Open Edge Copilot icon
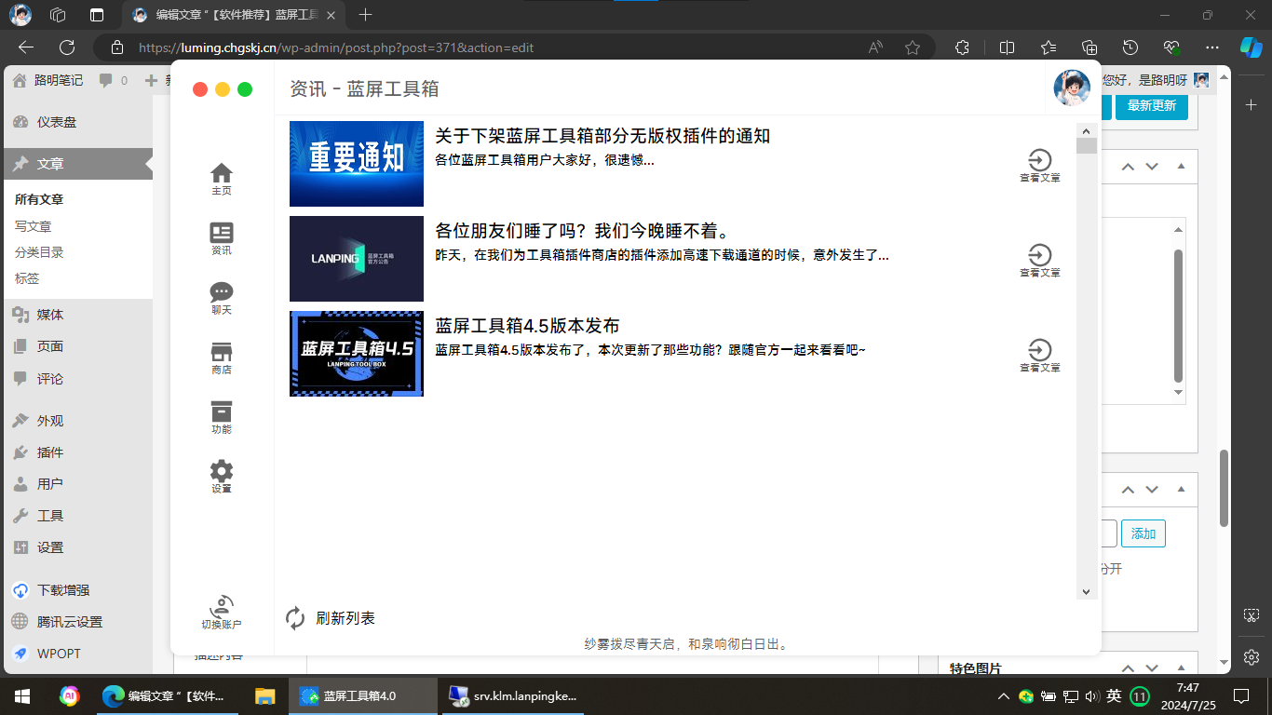1272x715 pixels. pos(1252,47)
